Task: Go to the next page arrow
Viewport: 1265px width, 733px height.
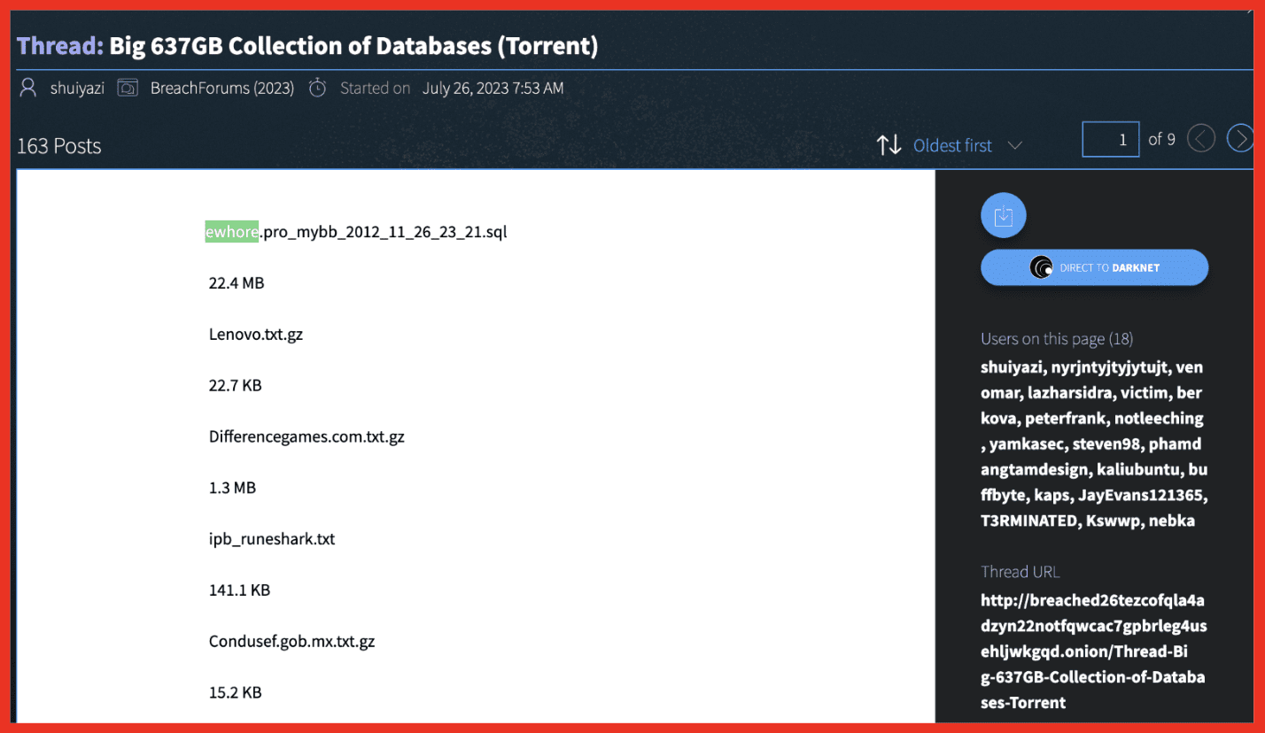Action: pos(1239,139)
